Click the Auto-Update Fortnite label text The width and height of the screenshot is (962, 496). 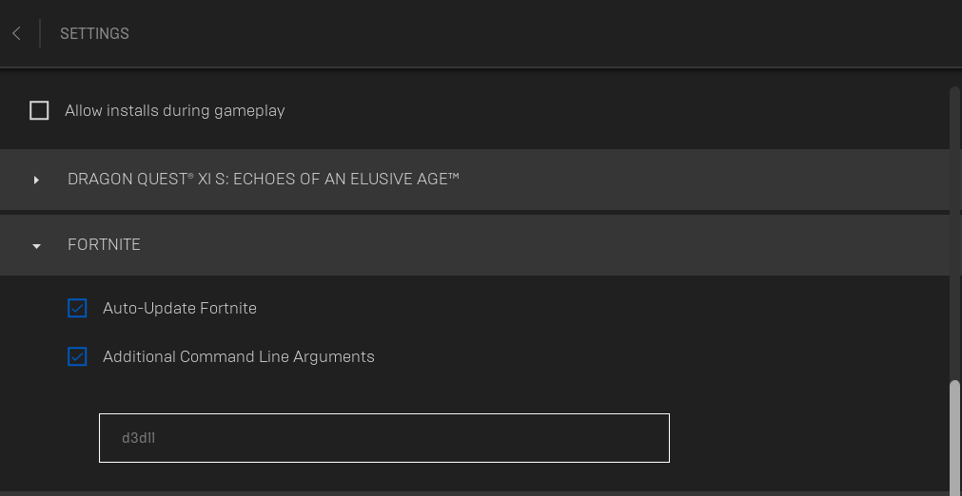pyautogui.click(x=179, y=308)
